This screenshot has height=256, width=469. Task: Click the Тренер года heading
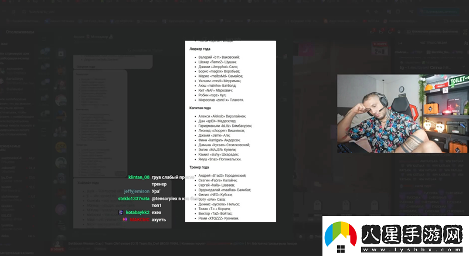pyautogui.click(x=199, y=167)
